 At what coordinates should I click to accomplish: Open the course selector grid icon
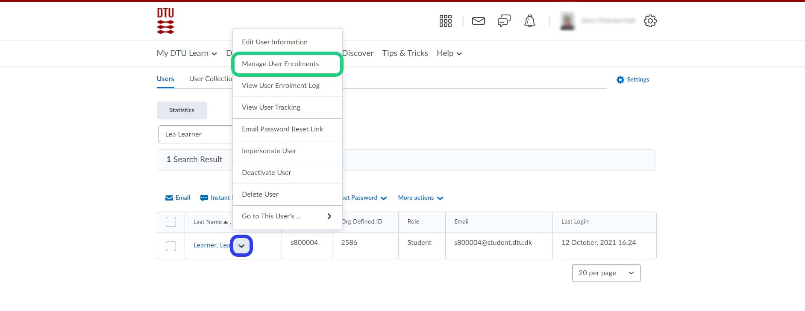(x=445, y=21)
